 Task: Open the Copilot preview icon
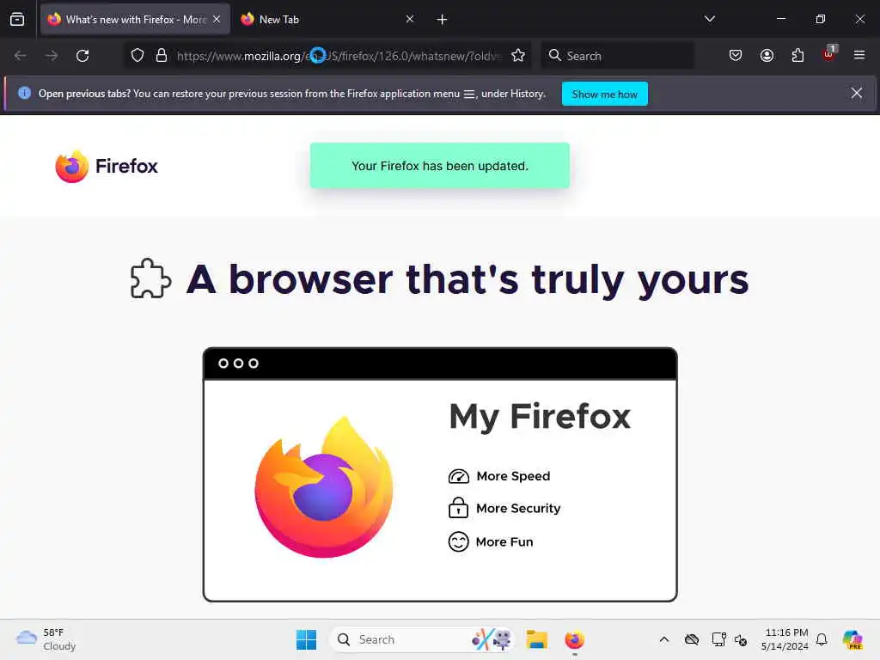point(852,639)
